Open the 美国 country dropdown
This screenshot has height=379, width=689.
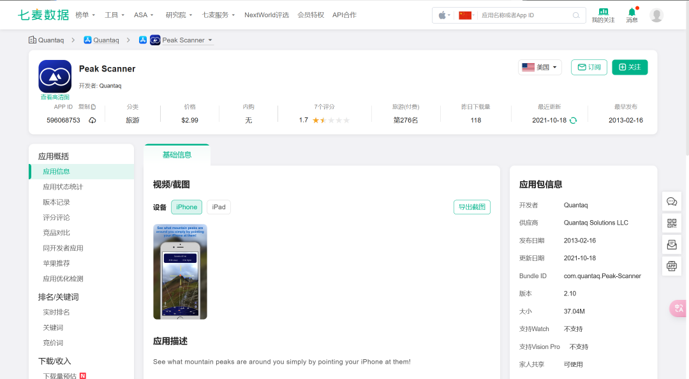(540, 67)
